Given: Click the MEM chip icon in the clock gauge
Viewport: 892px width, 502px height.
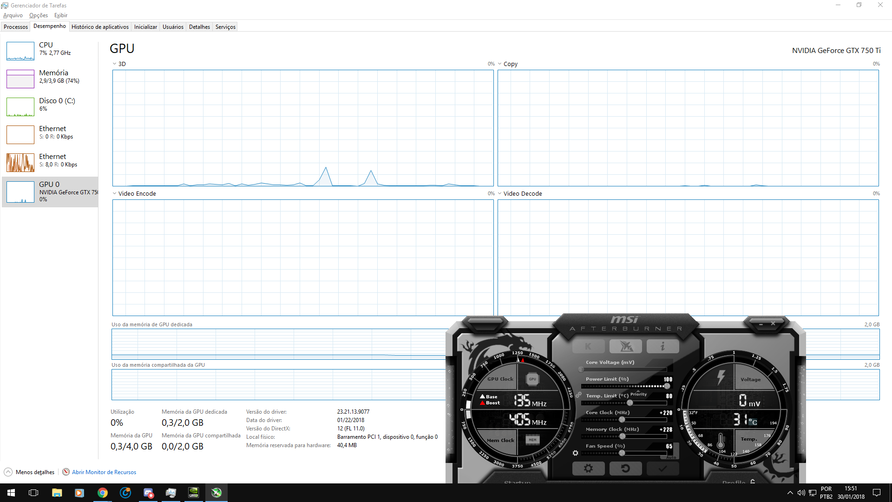Looking at the screenshot, I should (532, 440).
